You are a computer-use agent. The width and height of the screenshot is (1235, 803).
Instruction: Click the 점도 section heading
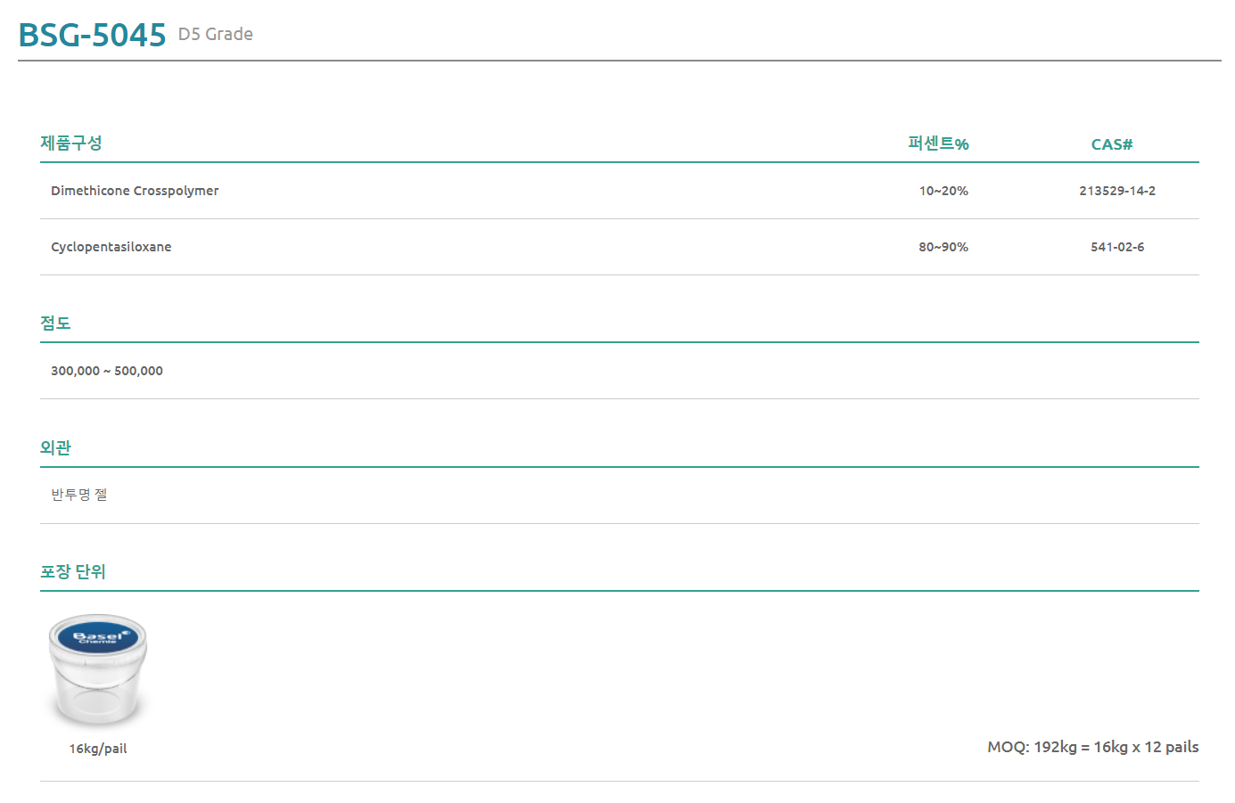55,323
